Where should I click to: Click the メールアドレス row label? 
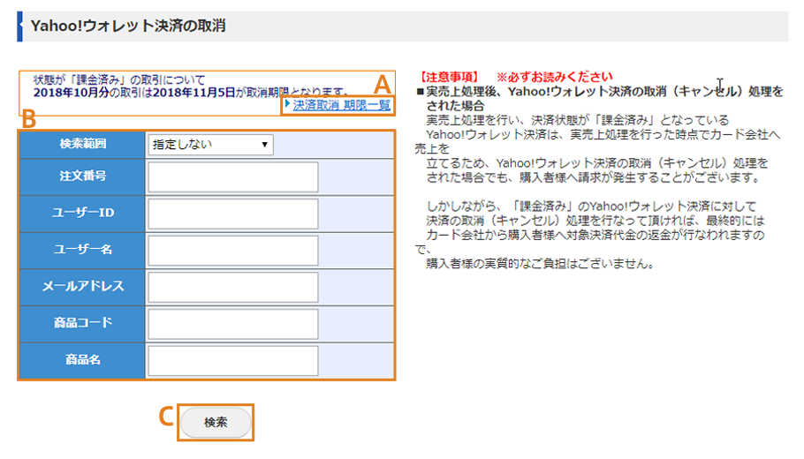tap(82, 286)
